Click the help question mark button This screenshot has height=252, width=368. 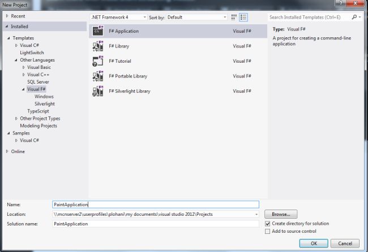point(341,3)
